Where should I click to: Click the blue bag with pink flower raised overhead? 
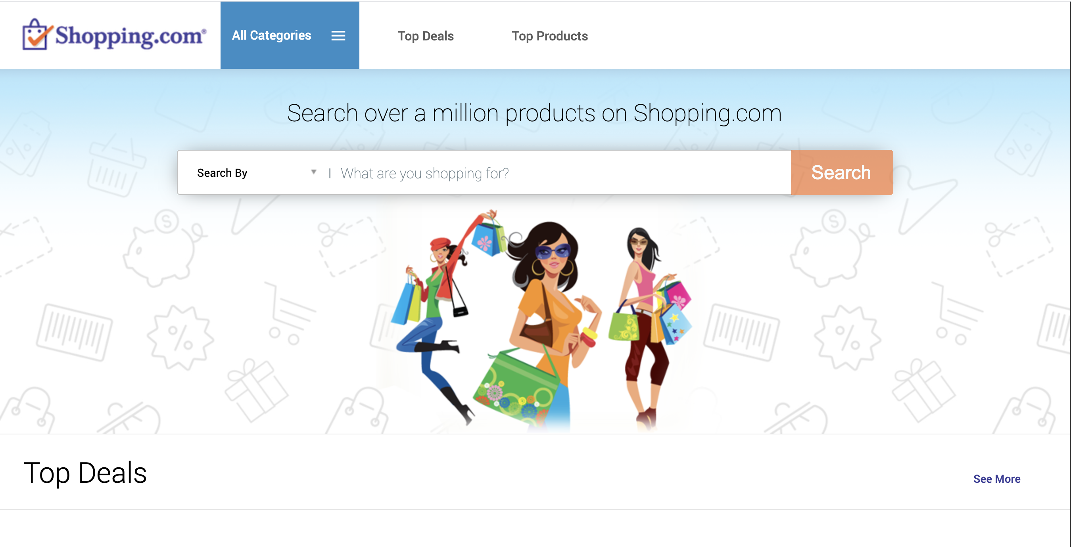pyautogui.click(x=489, y=239)
